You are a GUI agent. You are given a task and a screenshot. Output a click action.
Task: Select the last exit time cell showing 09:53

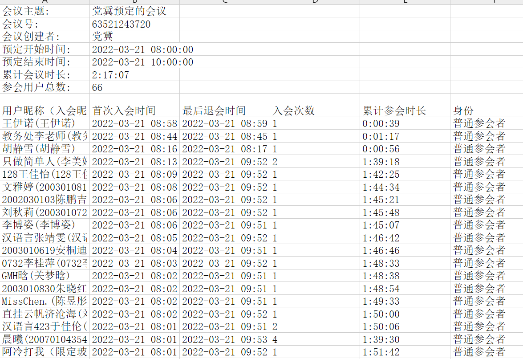[x=225, y=339]
